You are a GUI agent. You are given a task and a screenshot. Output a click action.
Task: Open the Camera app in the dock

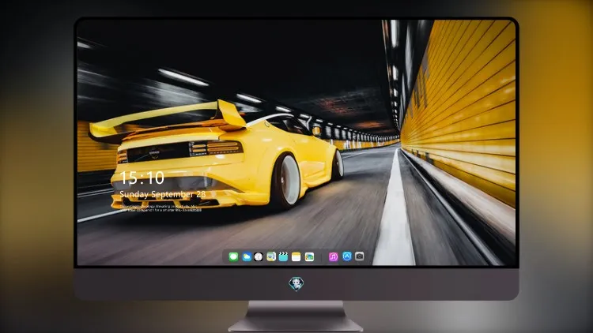coord(360,256)
